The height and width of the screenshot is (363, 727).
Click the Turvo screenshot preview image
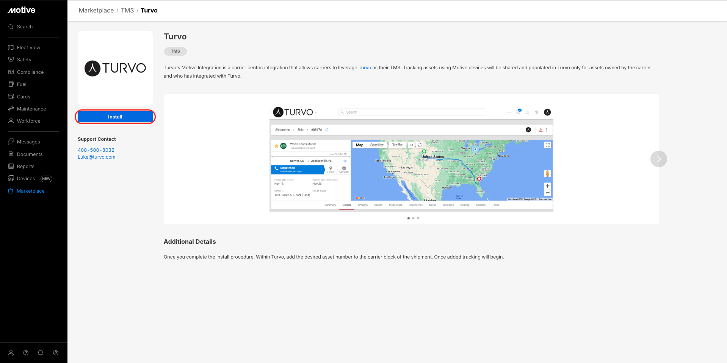[411, 159]
